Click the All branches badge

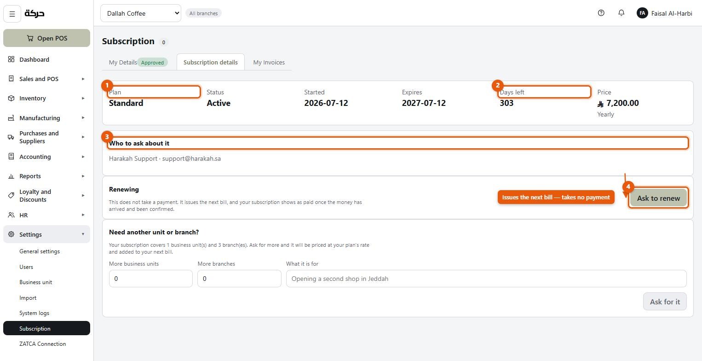click(203, 13)
